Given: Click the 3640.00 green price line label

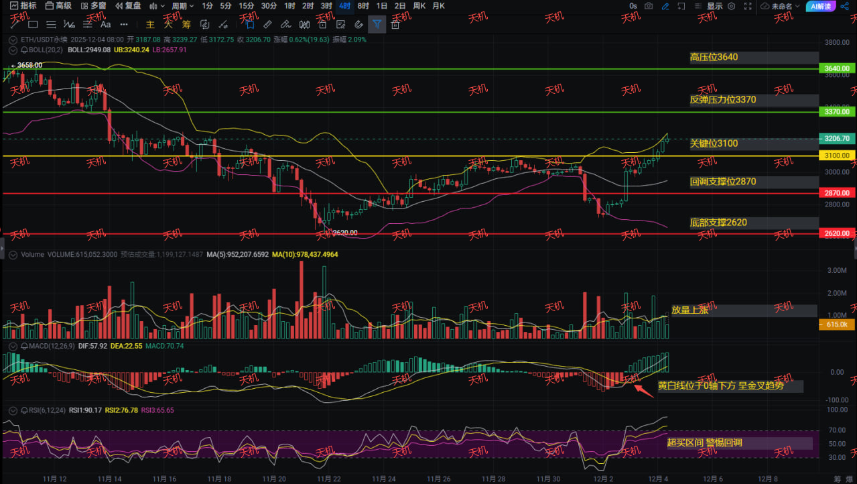Looking at the screenshot, I should click(838, 68).
